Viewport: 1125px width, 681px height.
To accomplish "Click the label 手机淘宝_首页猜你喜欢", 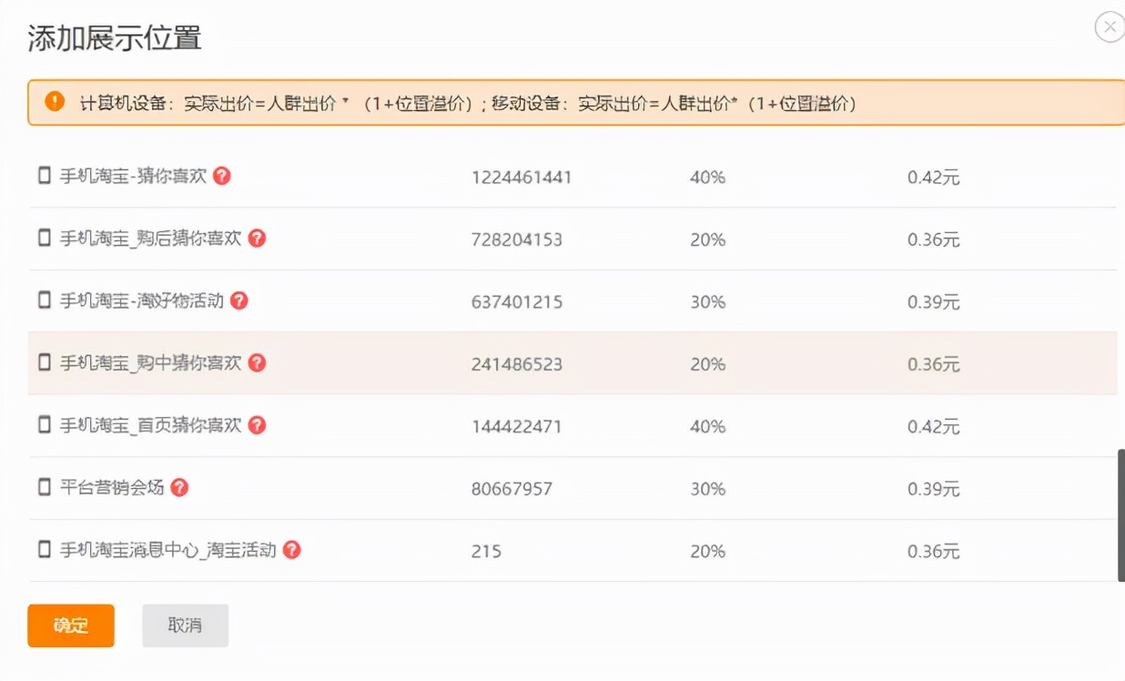I will tap(151, 424).
